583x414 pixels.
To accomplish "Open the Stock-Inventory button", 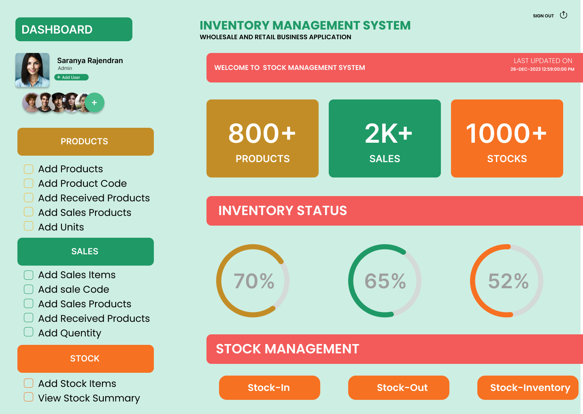I will coord(528,388).
